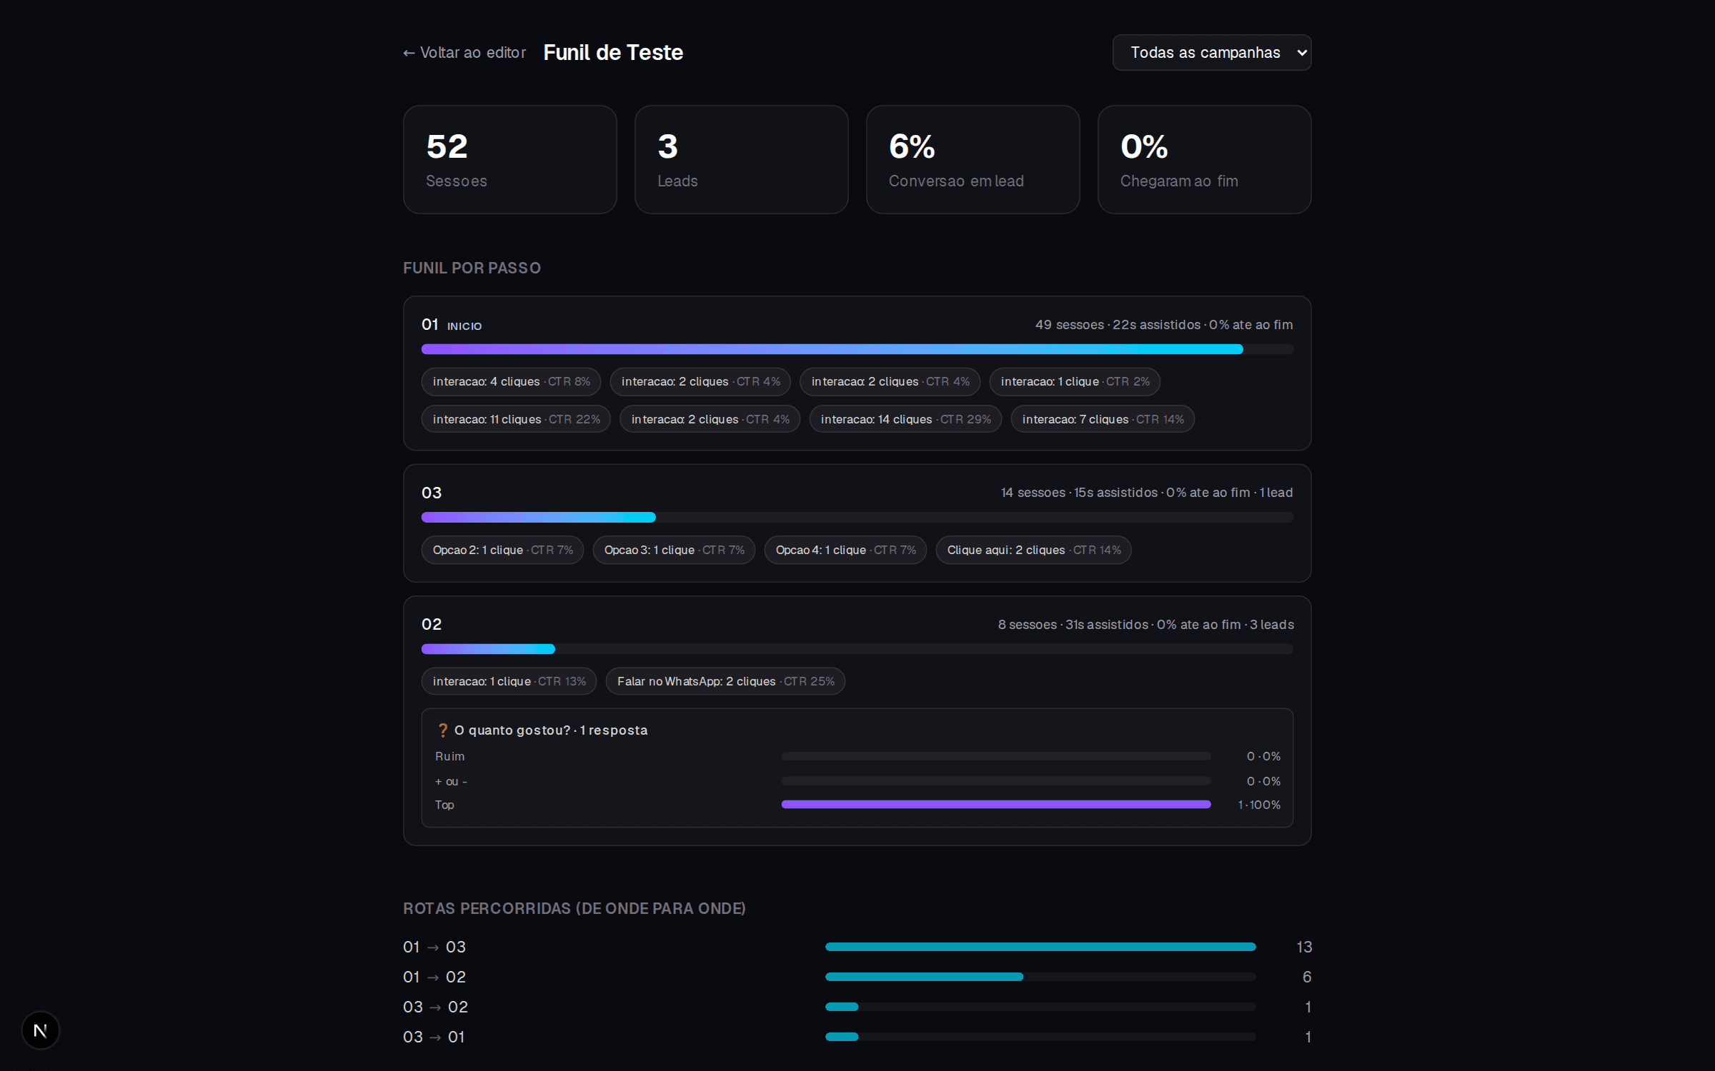
Task: Go back via 'Voltar ao editor' link
Action: tap(464, 52)
